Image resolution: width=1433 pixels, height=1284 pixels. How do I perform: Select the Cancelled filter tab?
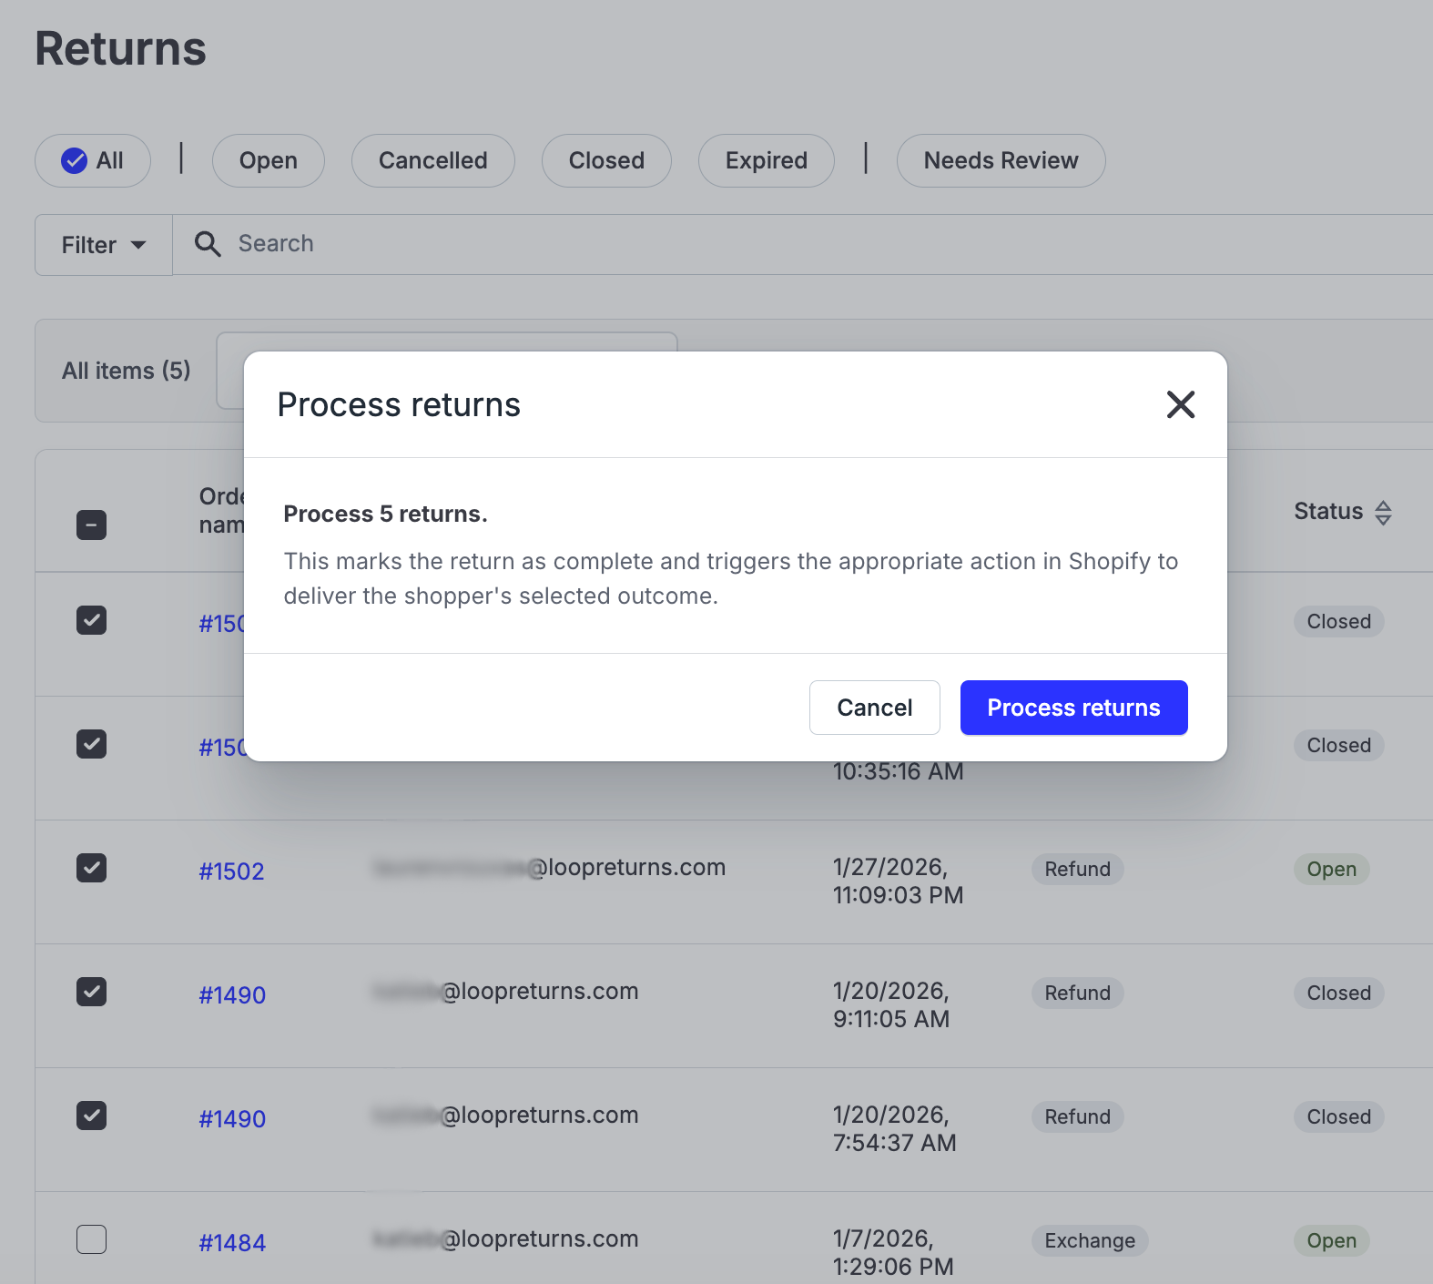click(x=432, y=161)
